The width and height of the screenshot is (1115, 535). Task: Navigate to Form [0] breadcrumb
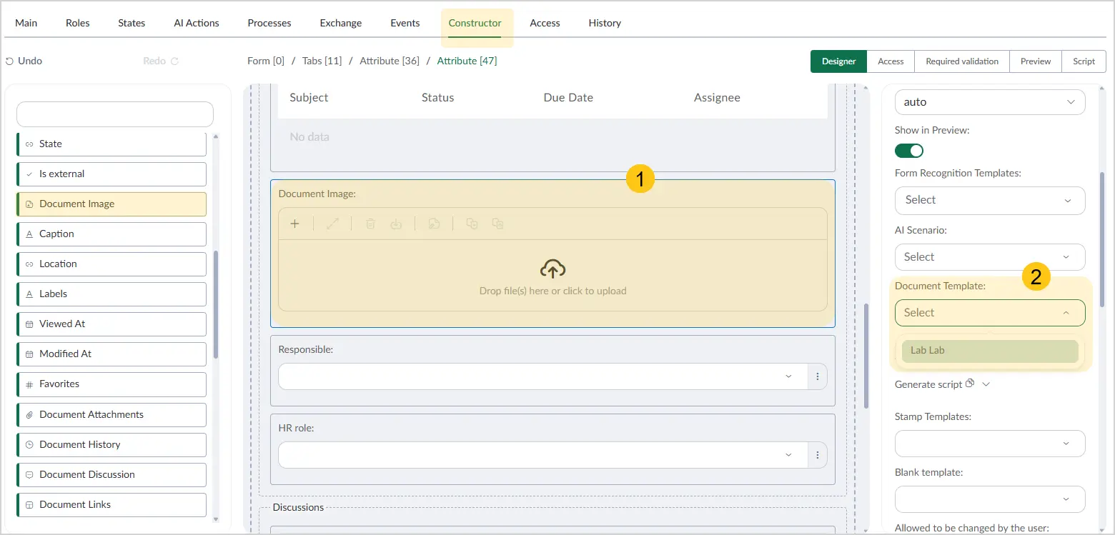266,61
